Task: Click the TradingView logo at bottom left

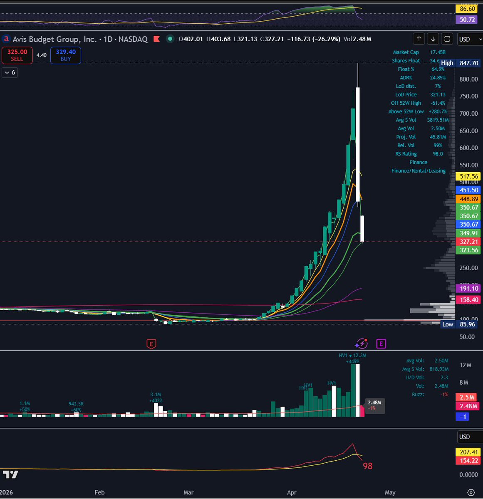Action: coord(11,474)
